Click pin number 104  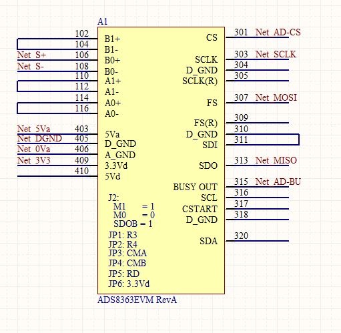tap(82, 44)
